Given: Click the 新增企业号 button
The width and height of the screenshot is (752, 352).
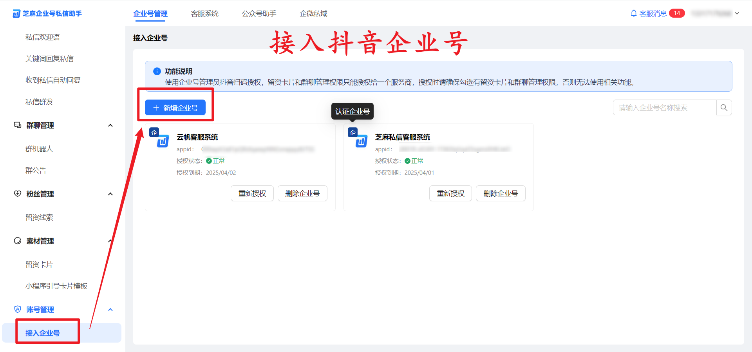Looking at the screenshot, I should pos(175,107).
